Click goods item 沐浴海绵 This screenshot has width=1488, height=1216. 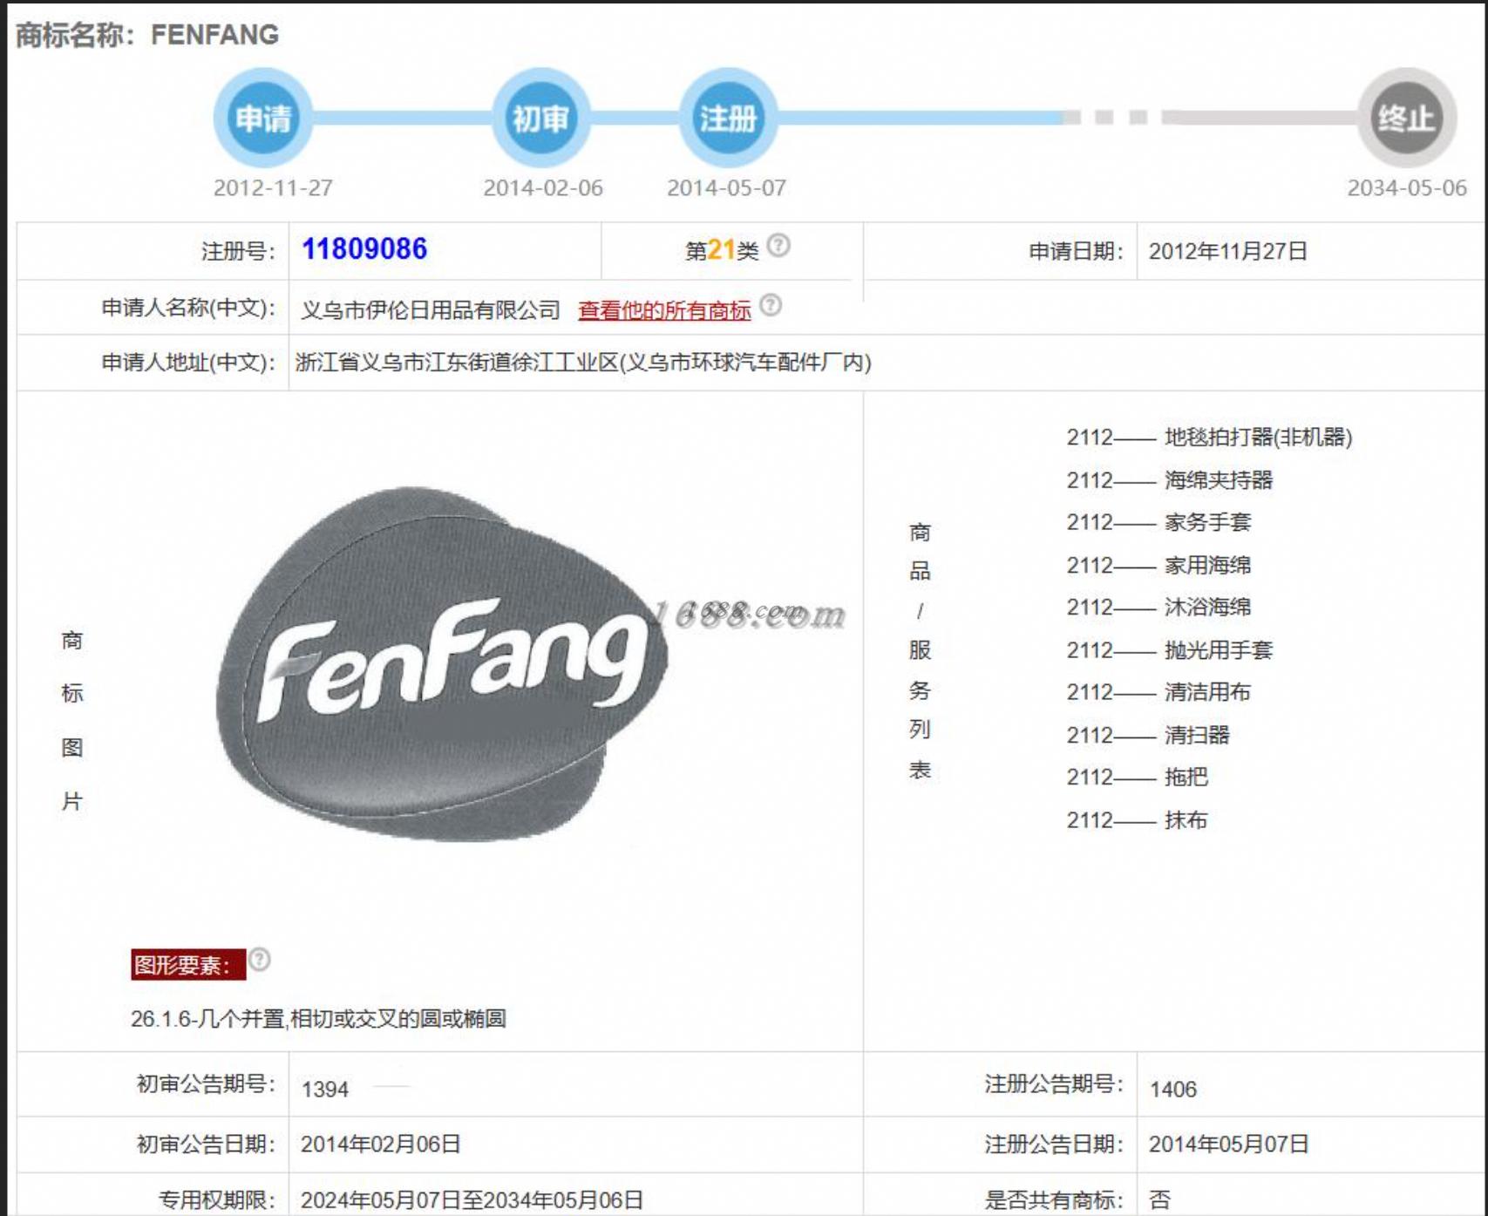[1207, 607]
